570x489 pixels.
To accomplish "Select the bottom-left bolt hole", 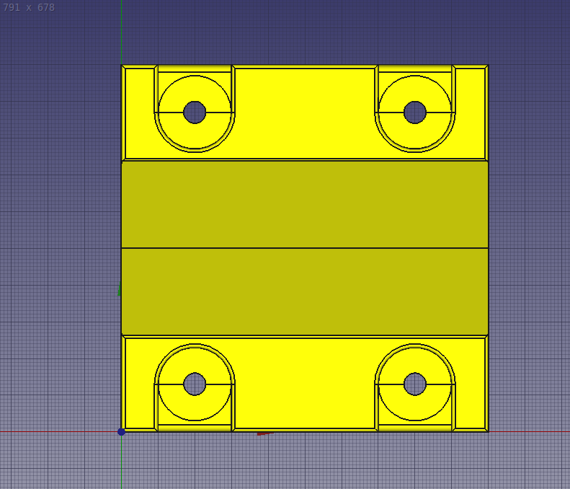I will click(x=195, y=384).
